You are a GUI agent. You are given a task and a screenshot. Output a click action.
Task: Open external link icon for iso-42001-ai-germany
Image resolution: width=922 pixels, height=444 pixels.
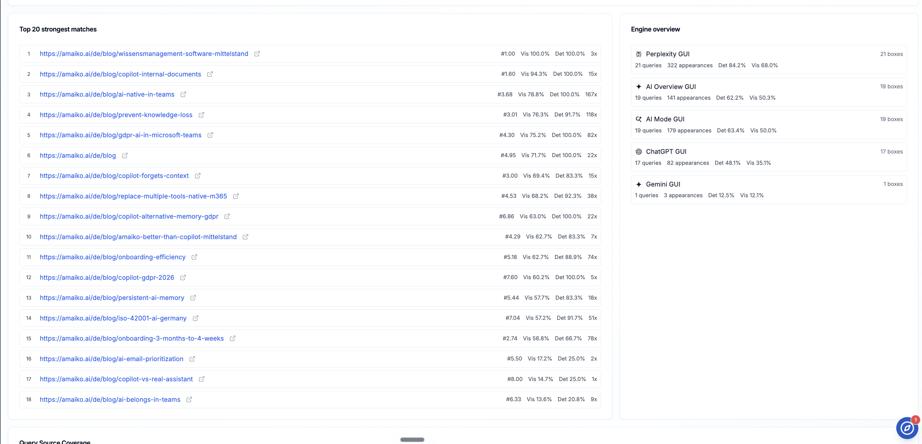pos(195,318)
